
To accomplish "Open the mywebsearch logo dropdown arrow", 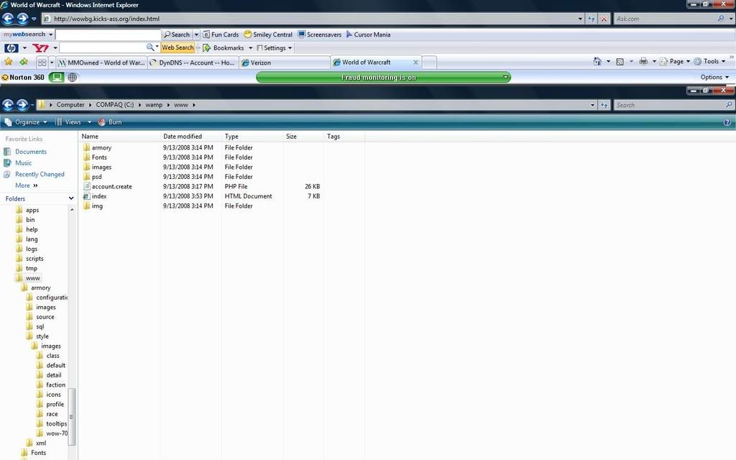I will (51, 34).
